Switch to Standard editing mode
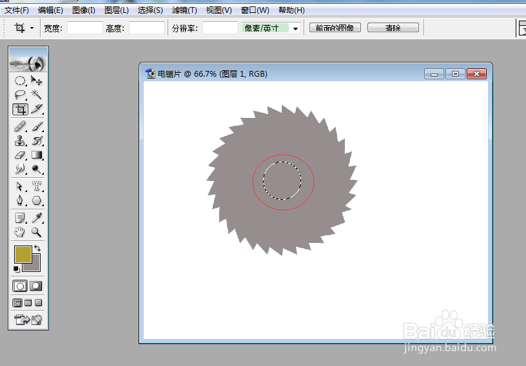Viewport: 526px width, 366px height. click(20, 286)
